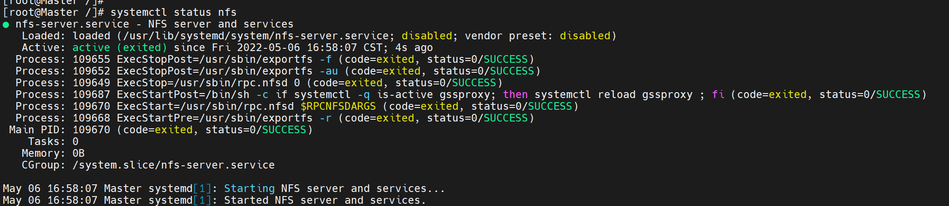Click the 'Tasks: 0' line

click(x=53, y=141)
